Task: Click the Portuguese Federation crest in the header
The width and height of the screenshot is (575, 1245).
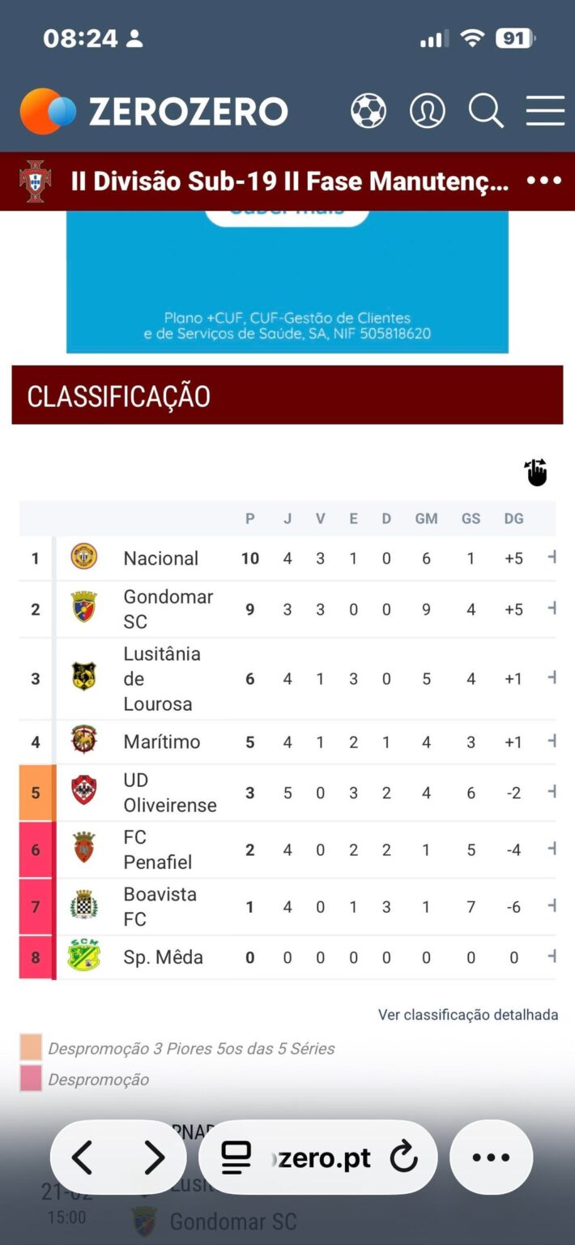Action: [x=36, y=181]
